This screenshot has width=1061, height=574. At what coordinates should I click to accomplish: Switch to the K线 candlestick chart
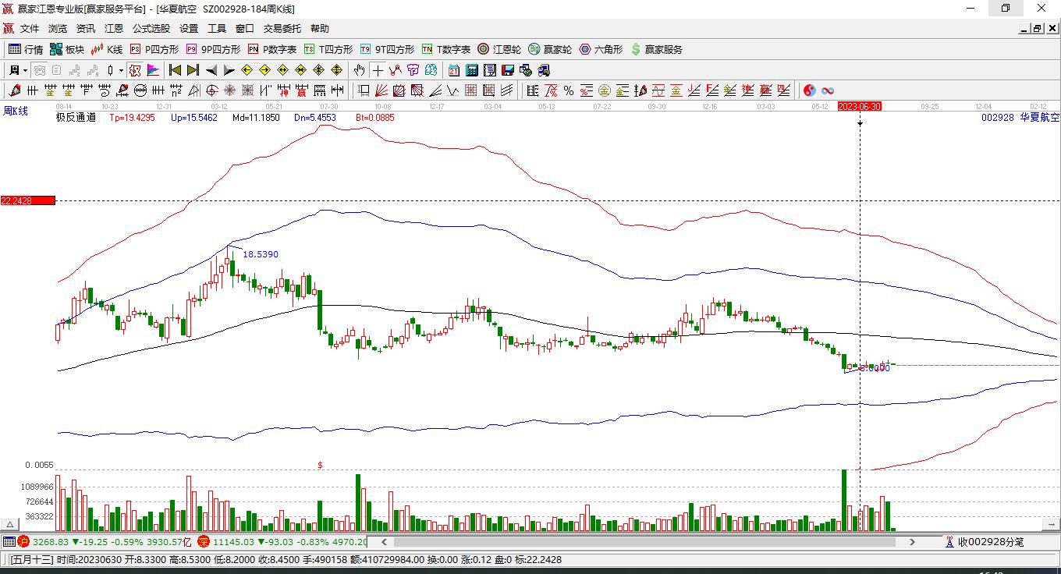coord(107,49)
